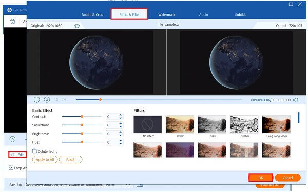
Task: Select the purple-tinted filter thumbnail
Action: pos(180,150)
